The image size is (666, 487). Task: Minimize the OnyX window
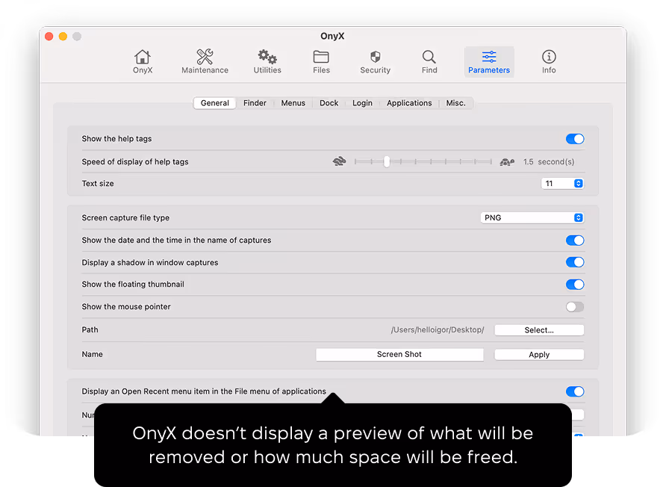(x=63, y=37)
